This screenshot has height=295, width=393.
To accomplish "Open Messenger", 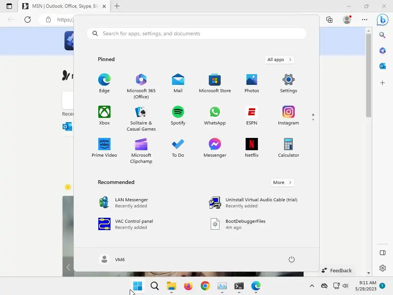I will tap(215, 148).
